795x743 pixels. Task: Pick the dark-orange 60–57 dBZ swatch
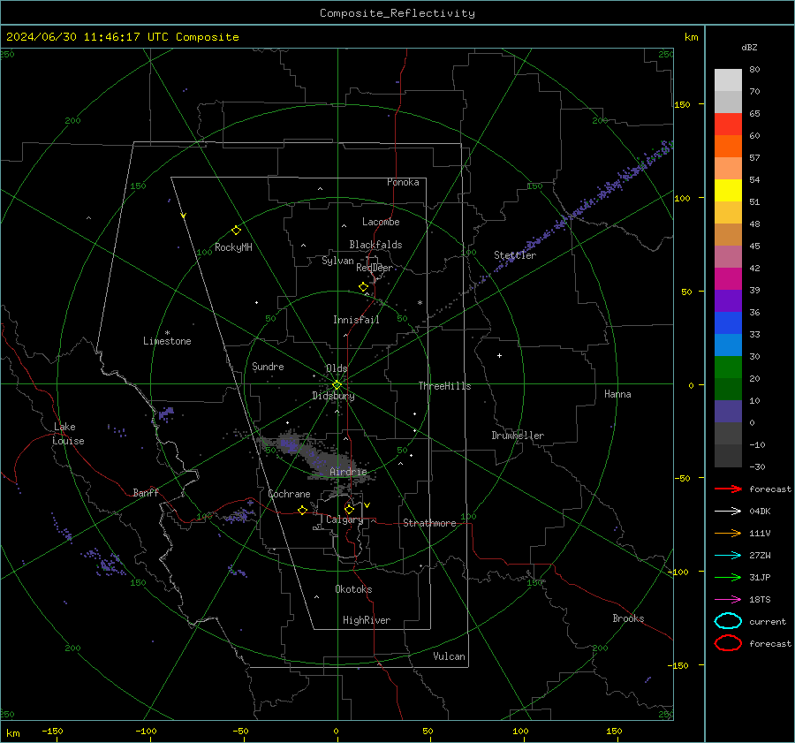coord(728,146)
